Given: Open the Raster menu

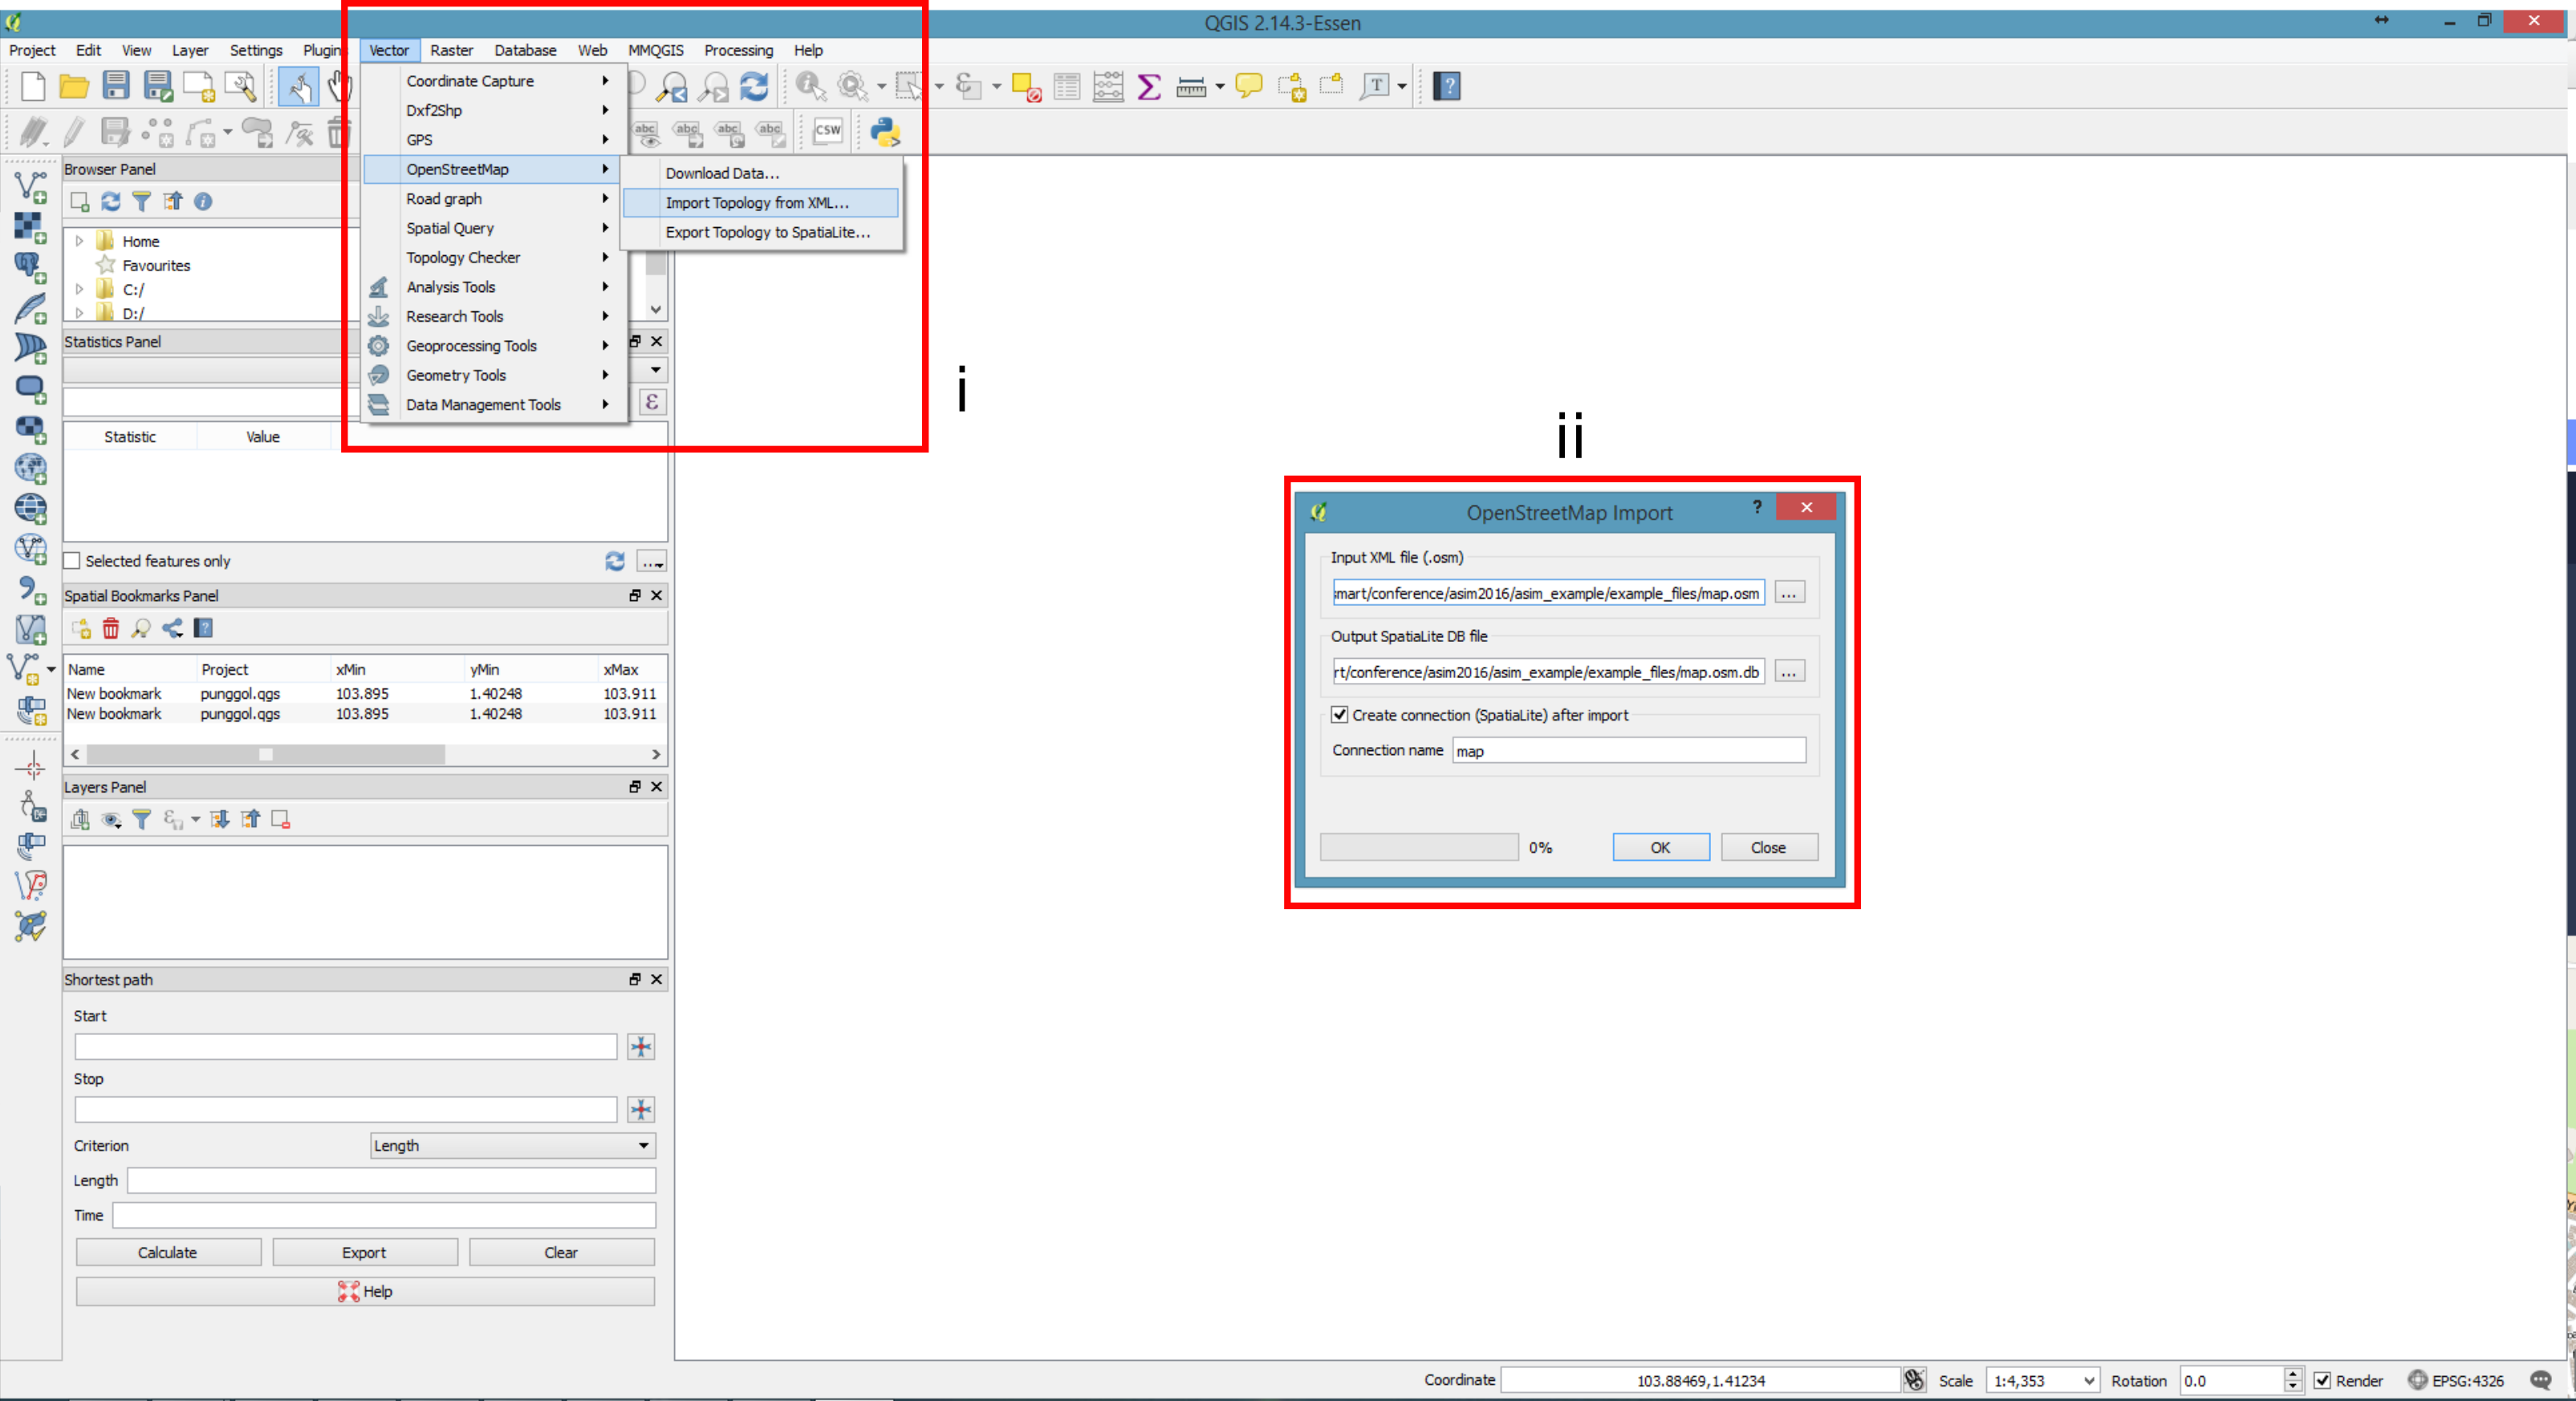Looking at the screenshot, I should (x=452, y=51).
